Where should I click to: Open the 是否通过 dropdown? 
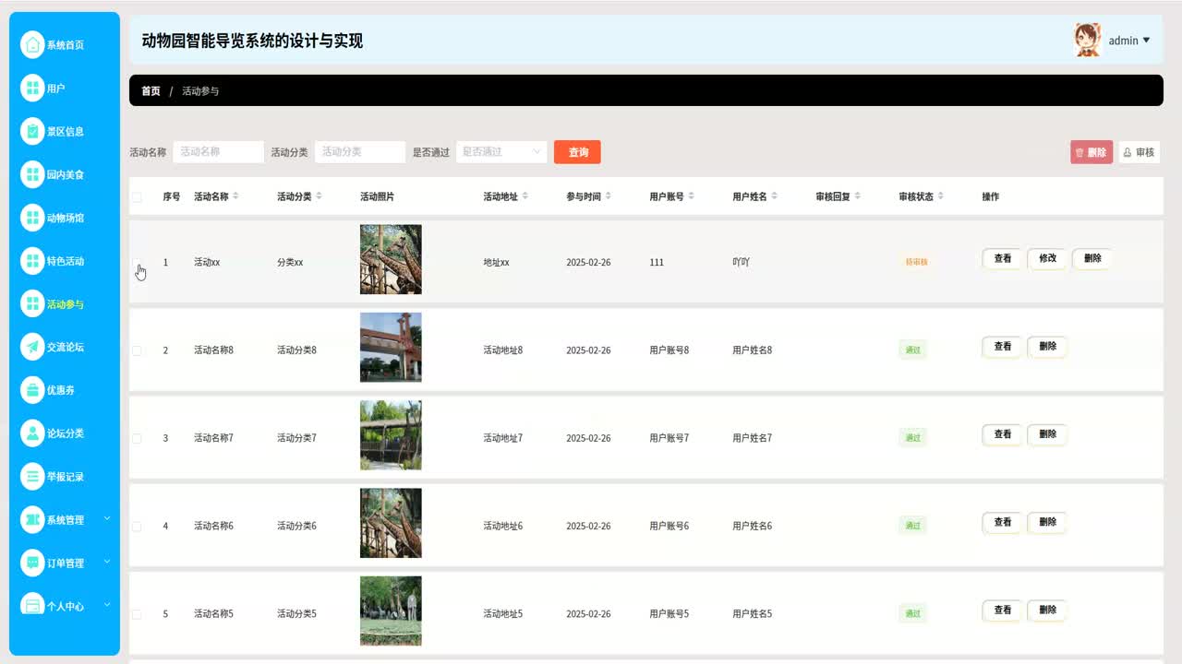point(501,152)
